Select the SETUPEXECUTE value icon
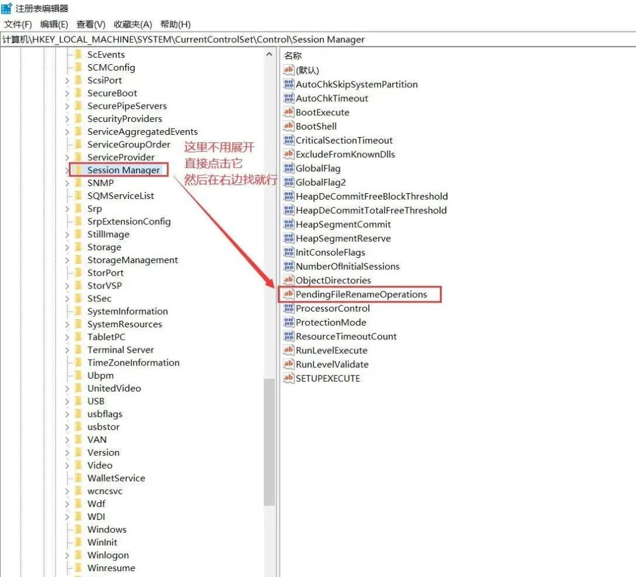 click(x=289, y=378)
